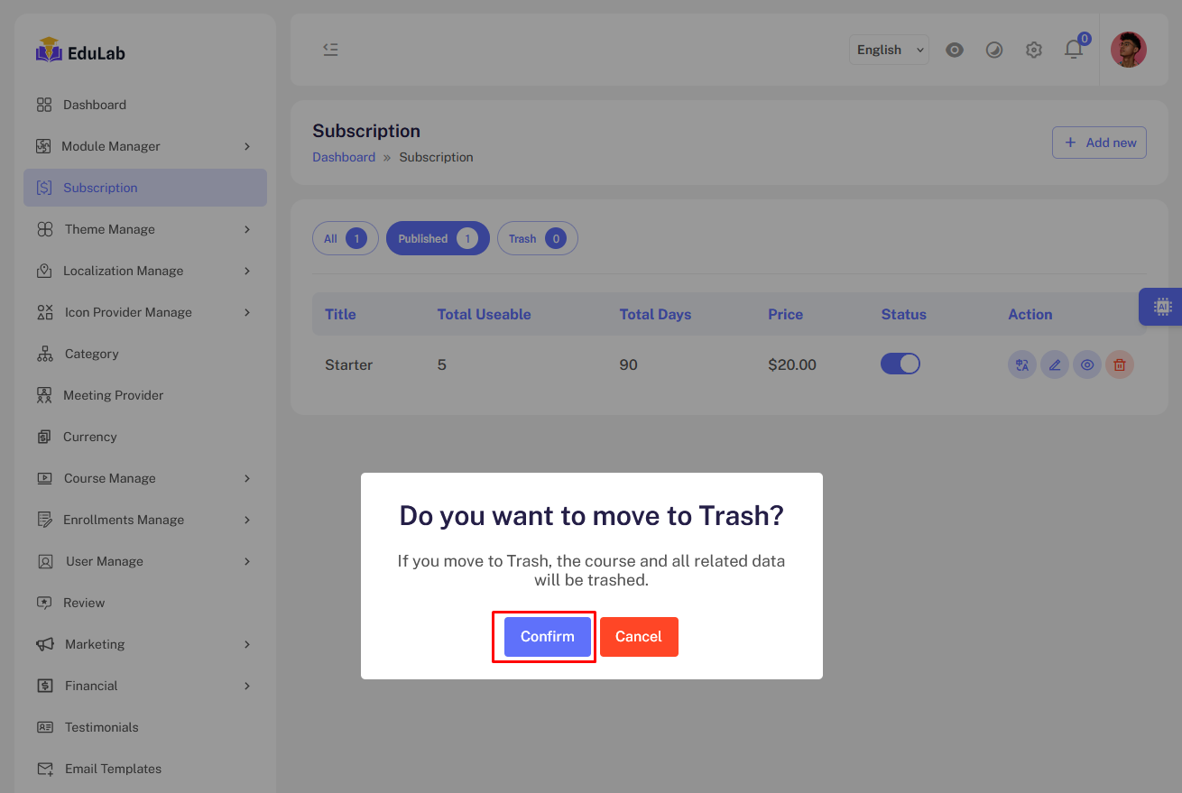Open the notifications bell icon
This screenshot has width=1182, height=793.
tap(1073, 50)
